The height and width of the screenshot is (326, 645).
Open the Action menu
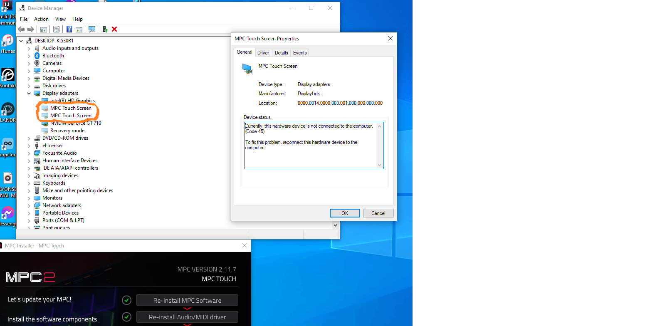tap(41, 19)
